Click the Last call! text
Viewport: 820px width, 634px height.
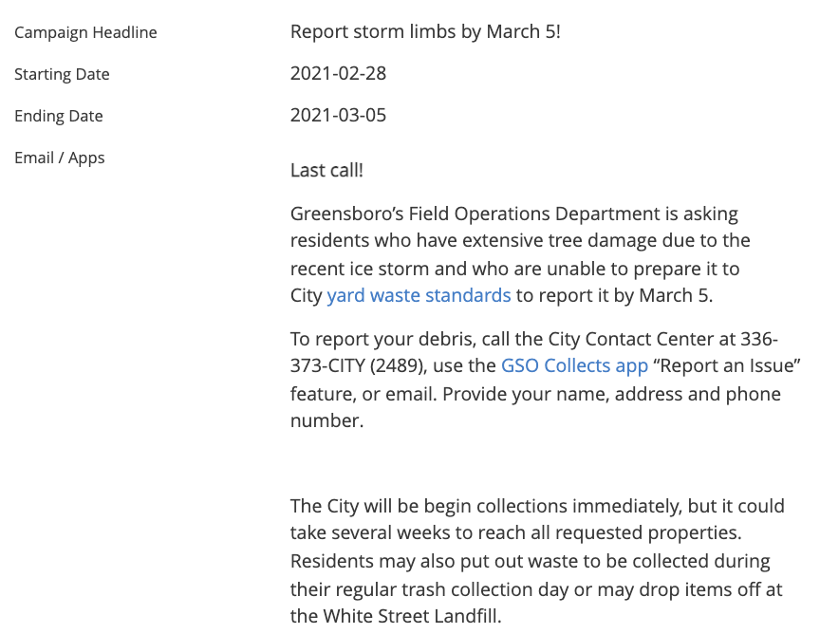click(x=326, y=171)
